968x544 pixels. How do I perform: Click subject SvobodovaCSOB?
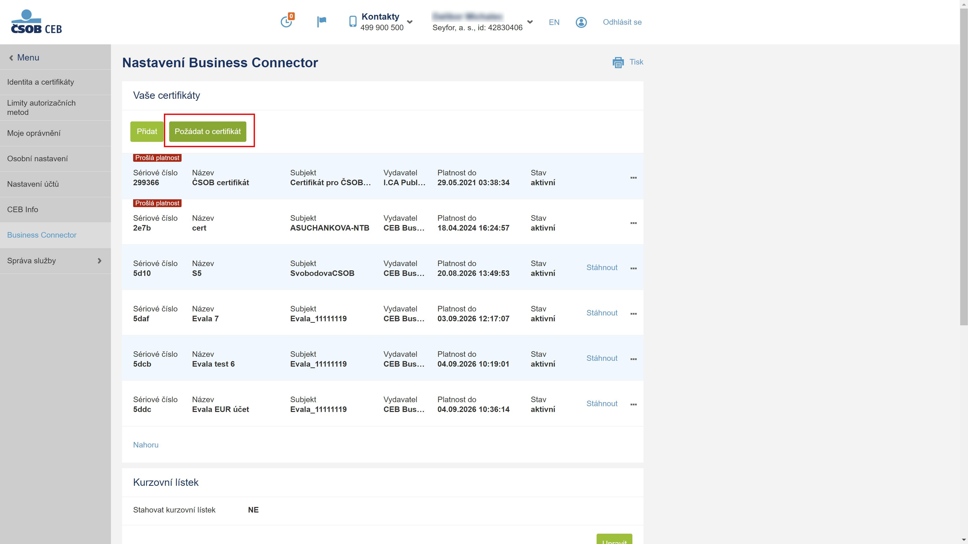tap(322, 273)
